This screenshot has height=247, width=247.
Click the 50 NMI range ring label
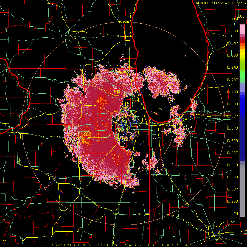(123, 72)
